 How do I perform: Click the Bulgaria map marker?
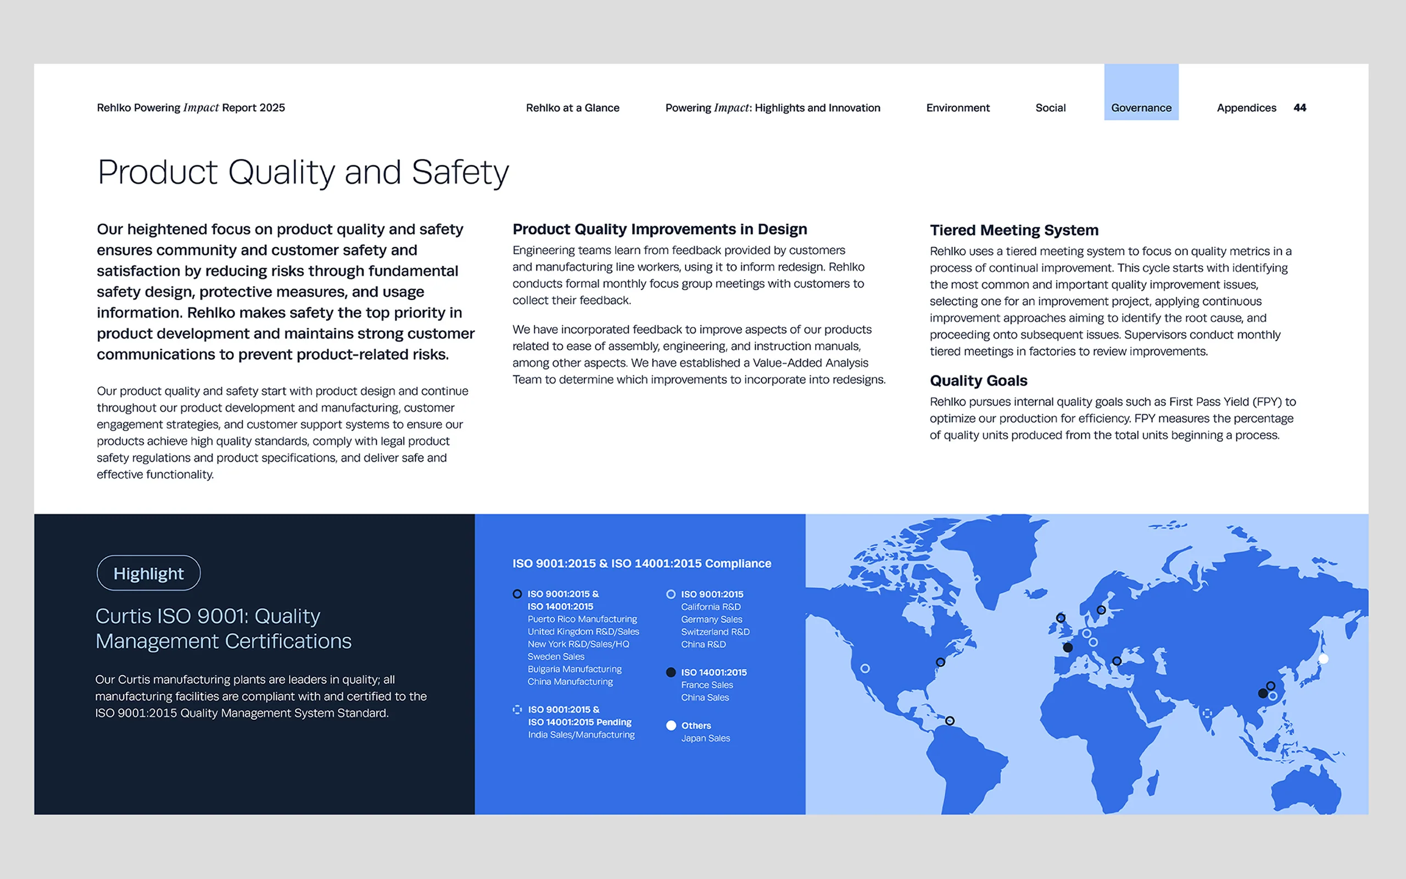[1117, 661]
